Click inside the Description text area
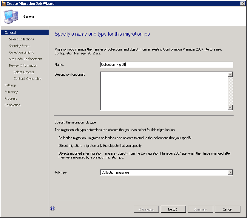 164,91
